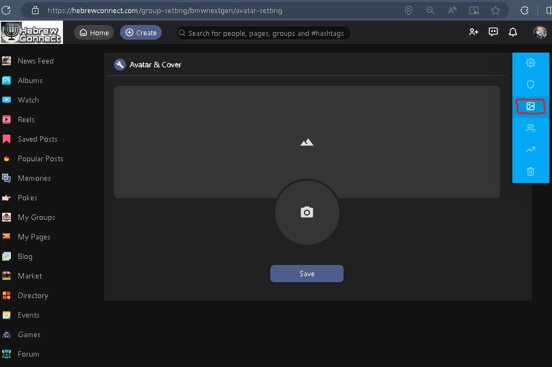This screenshot has width=552, height=367.
Task: Go to Home in the top bar
Action: (94, 33)
